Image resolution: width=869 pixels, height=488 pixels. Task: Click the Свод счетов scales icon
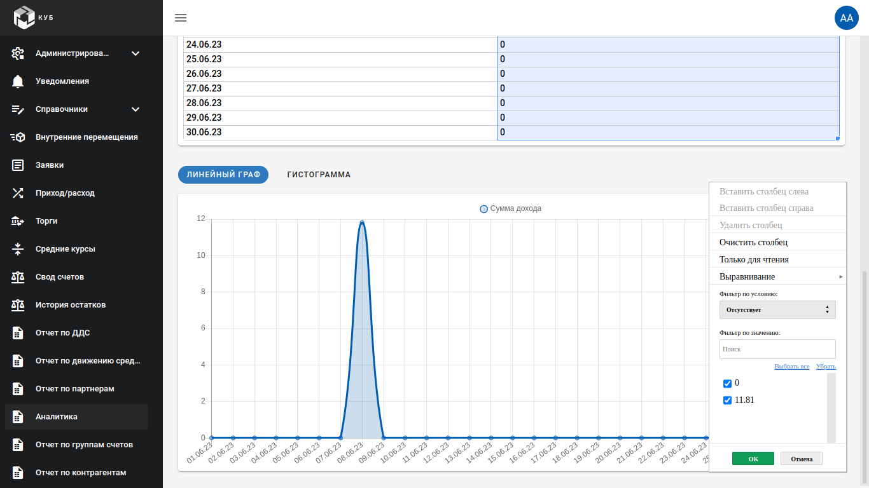coord(18,277)
